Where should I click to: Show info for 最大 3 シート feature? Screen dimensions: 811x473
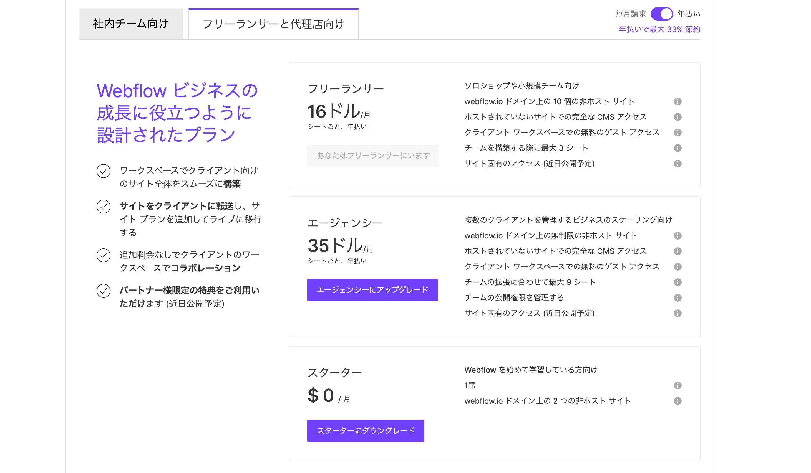pyautogui.click(x=677, y=148)
